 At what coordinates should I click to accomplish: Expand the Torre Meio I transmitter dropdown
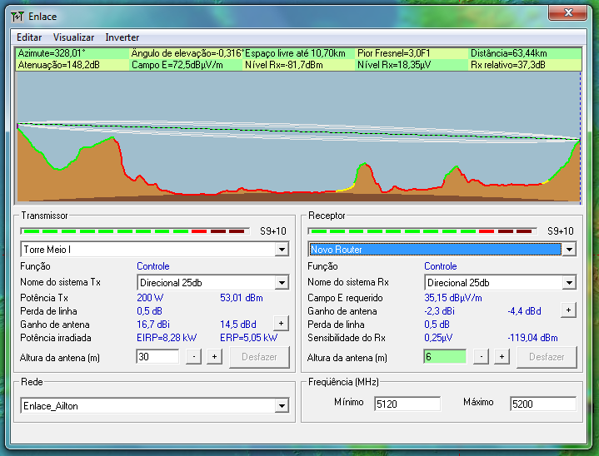point(282,250)
